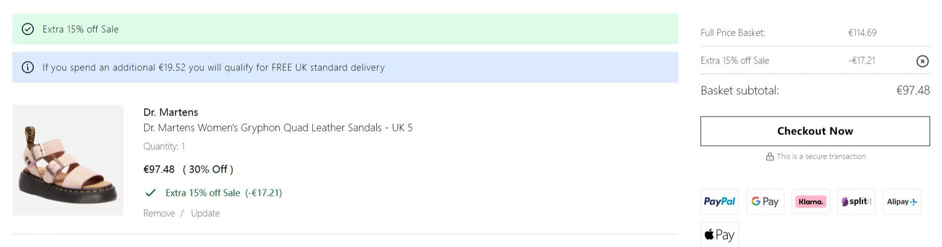Click the green tick beside item discount
The image size is (942, 247).
(151, 193)
